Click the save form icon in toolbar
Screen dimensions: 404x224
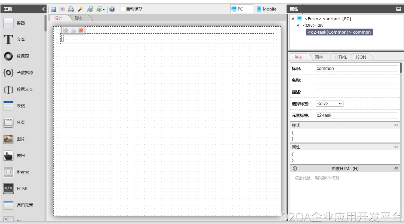[53, 9]
